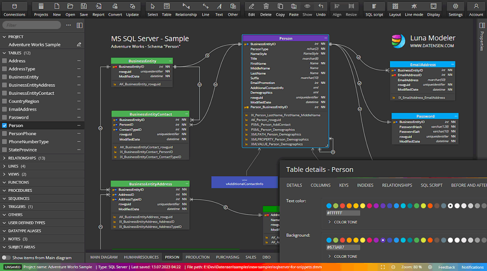
Task: Click the Edit toolbar icon
Action: 252,10
